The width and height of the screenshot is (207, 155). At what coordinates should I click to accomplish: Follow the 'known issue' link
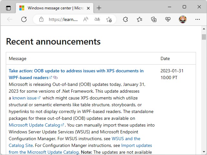25,98
